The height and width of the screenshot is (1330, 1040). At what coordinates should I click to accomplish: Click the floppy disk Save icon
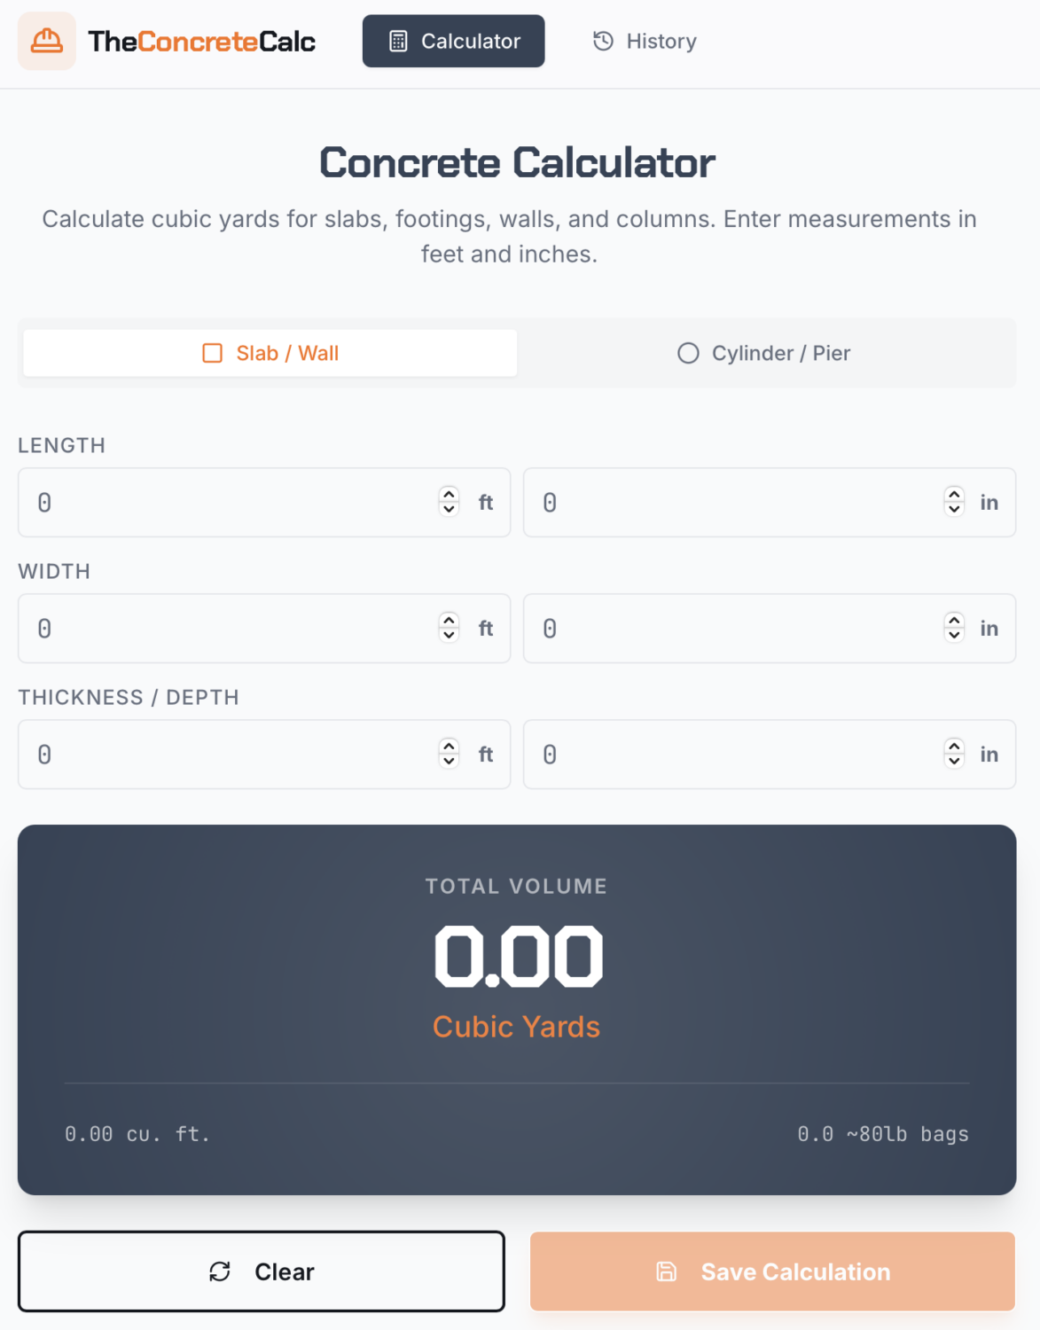(667, 1271)
